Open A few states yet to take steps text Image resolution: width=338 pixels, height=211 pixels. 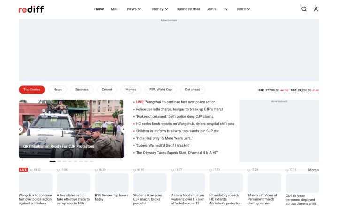point(73,199)
